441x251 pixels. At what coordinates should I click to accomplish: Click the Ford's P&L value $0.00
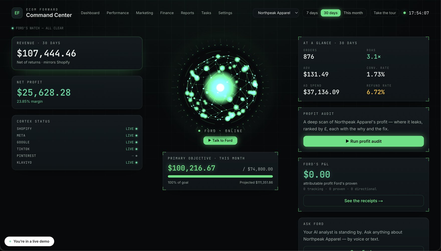317,174
